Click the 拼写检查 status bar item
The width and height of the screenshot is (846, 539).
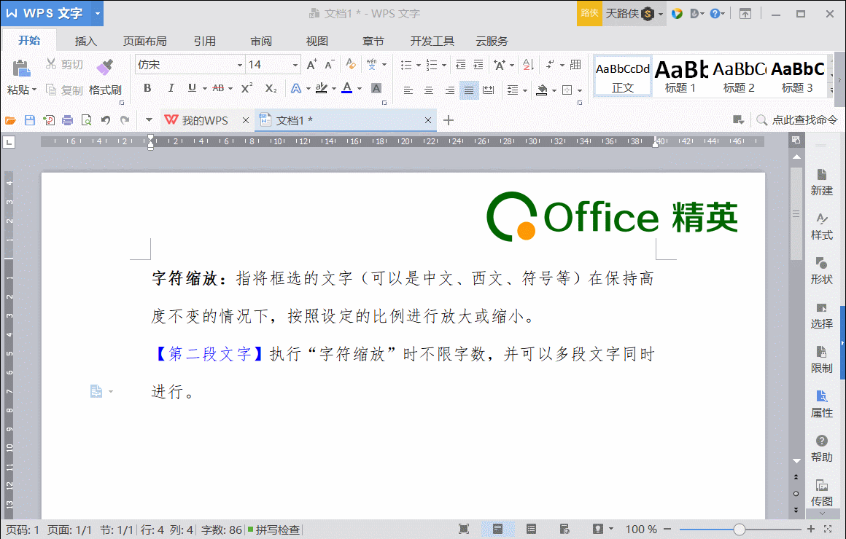[x=274, y=530]
